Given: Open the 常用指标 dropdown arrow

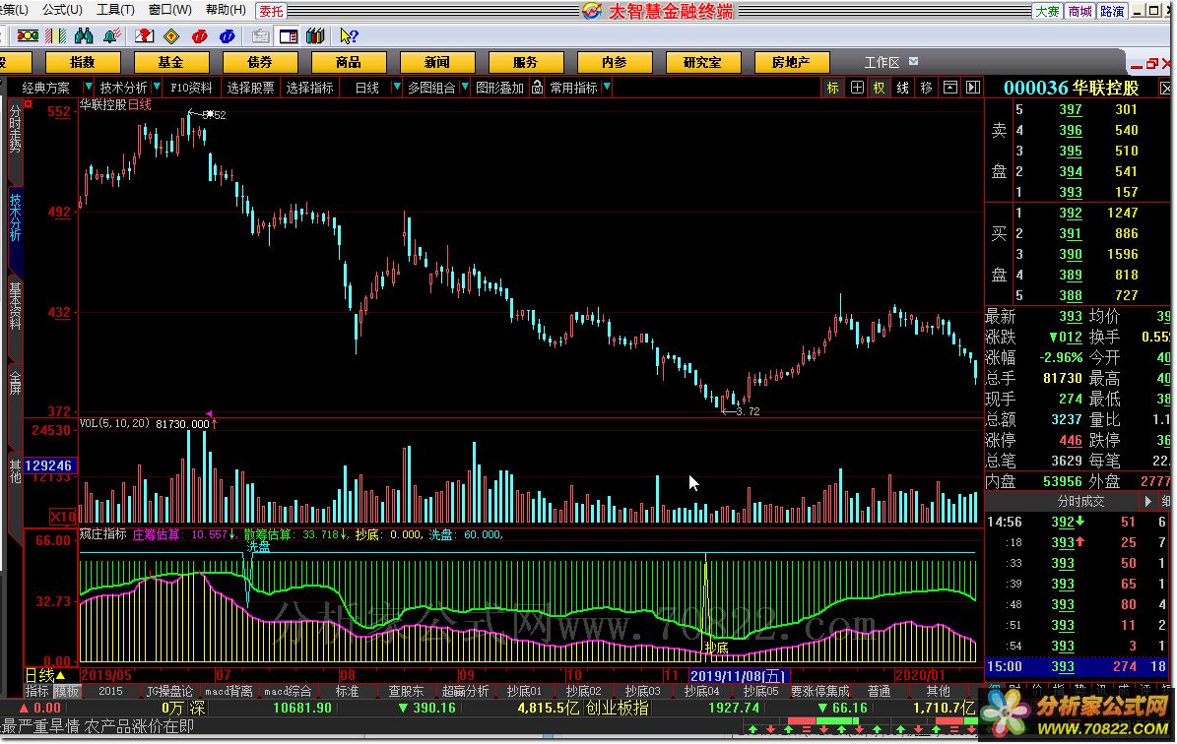Looking at the screenshot, I should tap(607, 87).
